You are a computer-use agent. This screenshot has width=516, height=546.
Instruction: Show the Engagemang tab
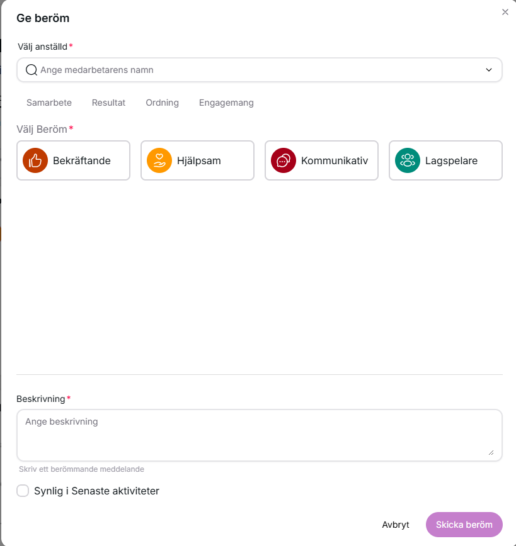[x=226, y=103]
